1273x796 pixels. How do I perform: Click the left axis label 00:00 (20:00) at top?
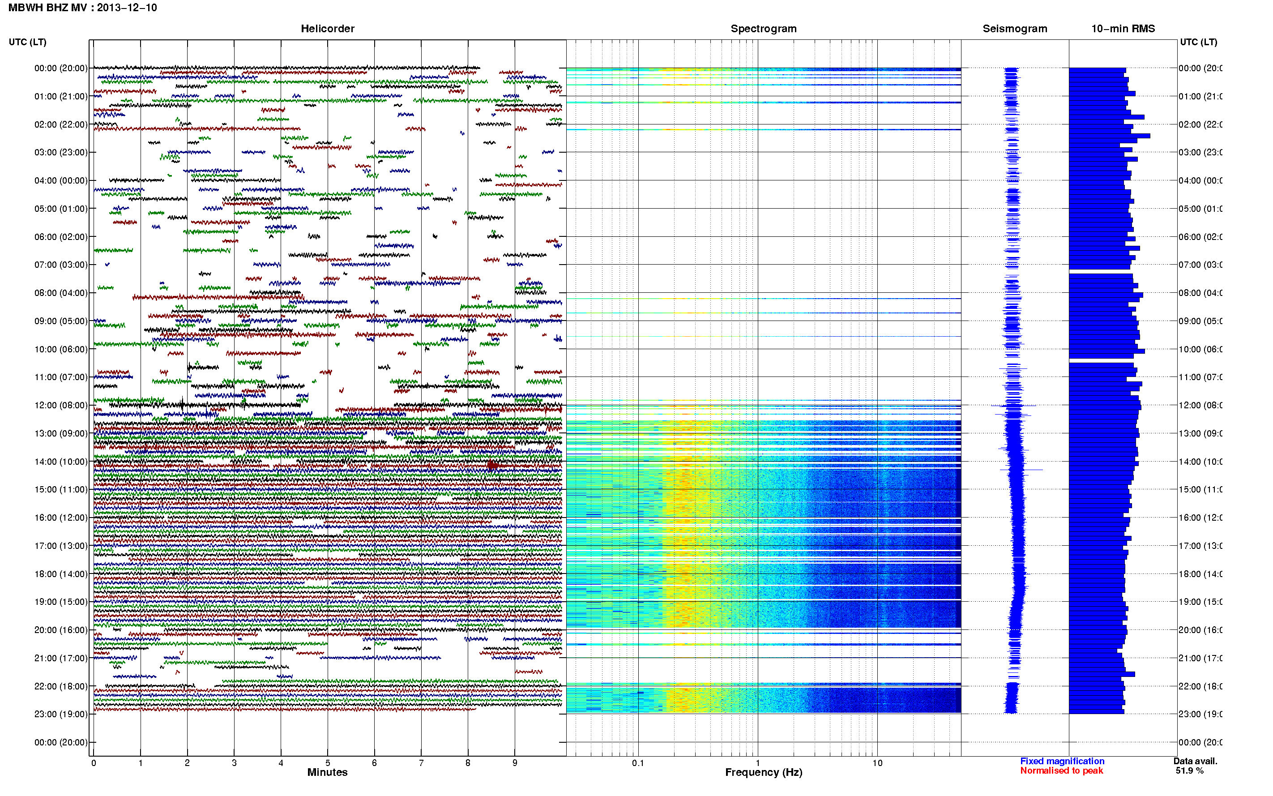point(61,68)
